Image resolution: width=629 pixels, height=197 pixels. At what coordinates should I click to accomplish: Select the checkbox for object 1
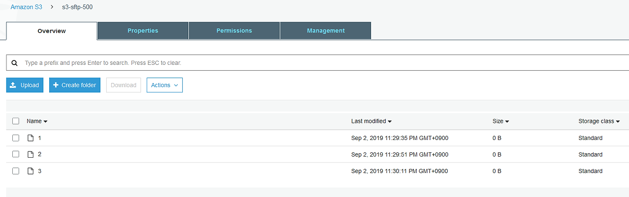16,138
